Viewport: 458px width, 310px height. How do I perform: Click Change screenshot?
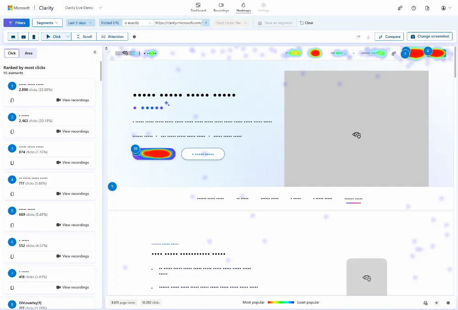[430, 37]
